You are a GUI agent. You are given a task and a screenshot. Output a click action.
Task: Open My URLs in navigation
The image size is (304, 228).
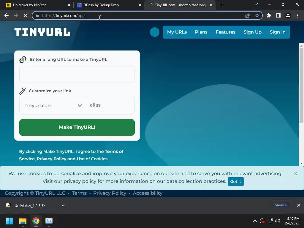click(x=177, y=32)
